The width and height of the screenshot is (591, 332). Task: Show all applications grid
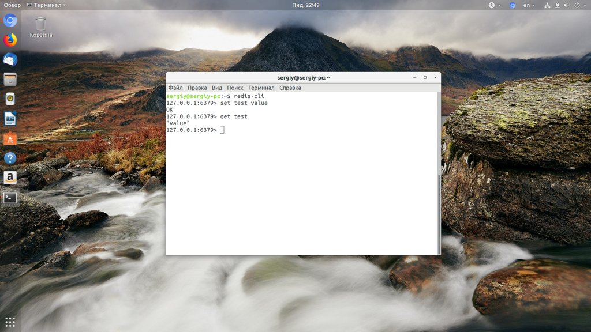click(x=10, y=322)
